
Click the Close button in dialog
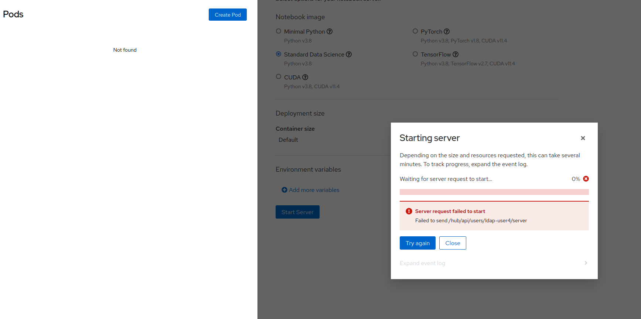(x=453, y=243)
